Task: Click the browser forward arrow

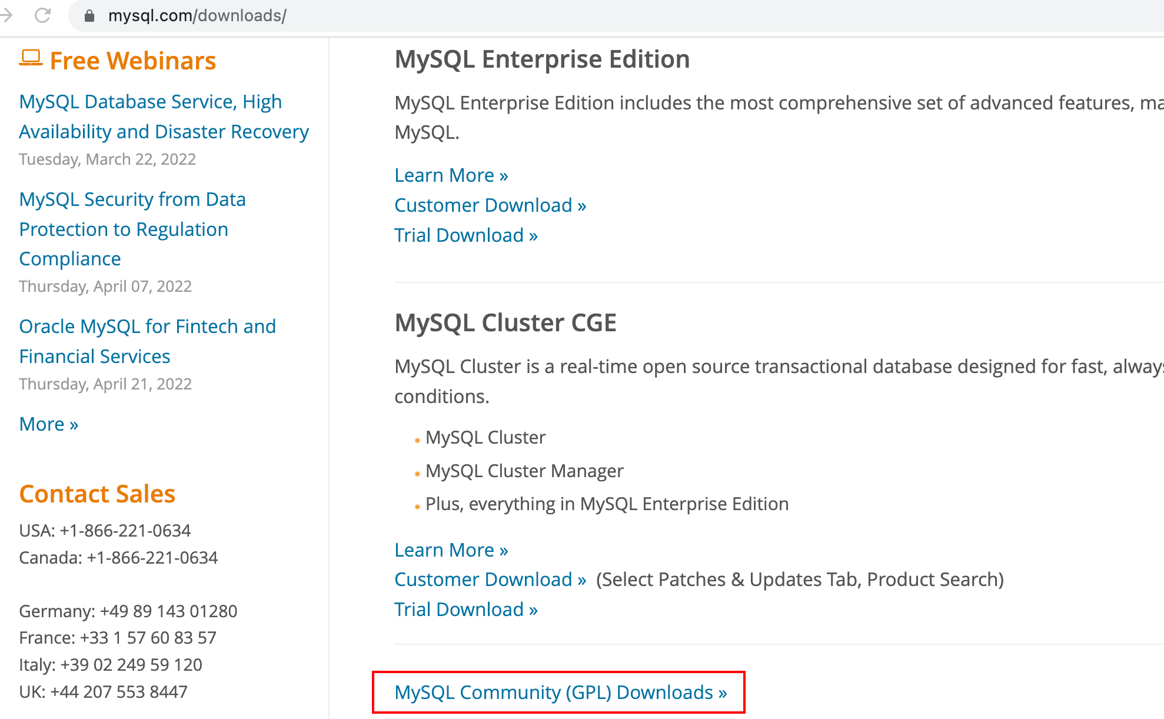Action: point(6,15)
